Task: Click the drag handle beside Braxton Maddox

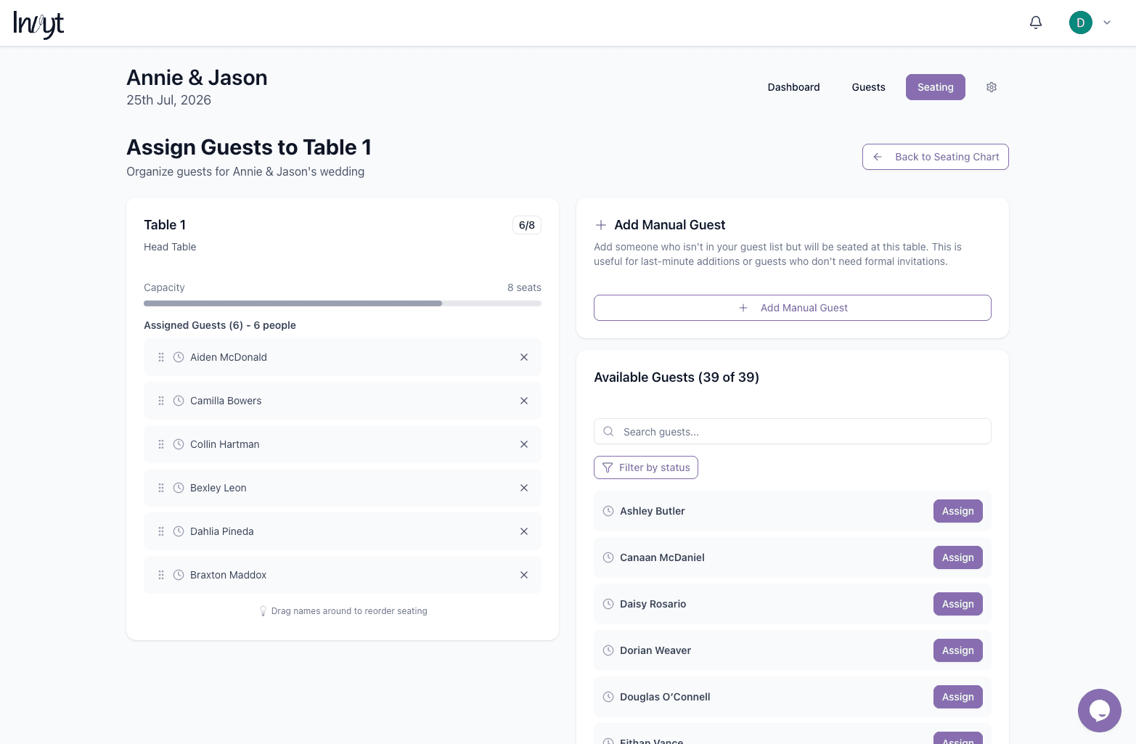Action: [x=161, y=575]
